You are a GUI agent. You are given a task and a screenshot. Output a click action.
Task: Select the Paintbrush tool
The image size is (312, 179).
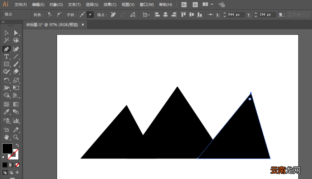(16, 64)
